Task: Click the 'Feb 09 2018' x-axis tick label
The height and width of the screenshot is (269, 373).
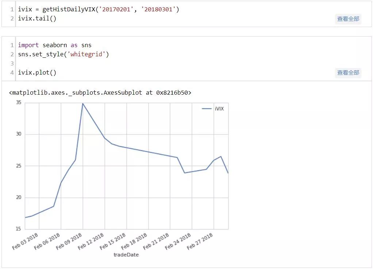Action: pos(69,242)
